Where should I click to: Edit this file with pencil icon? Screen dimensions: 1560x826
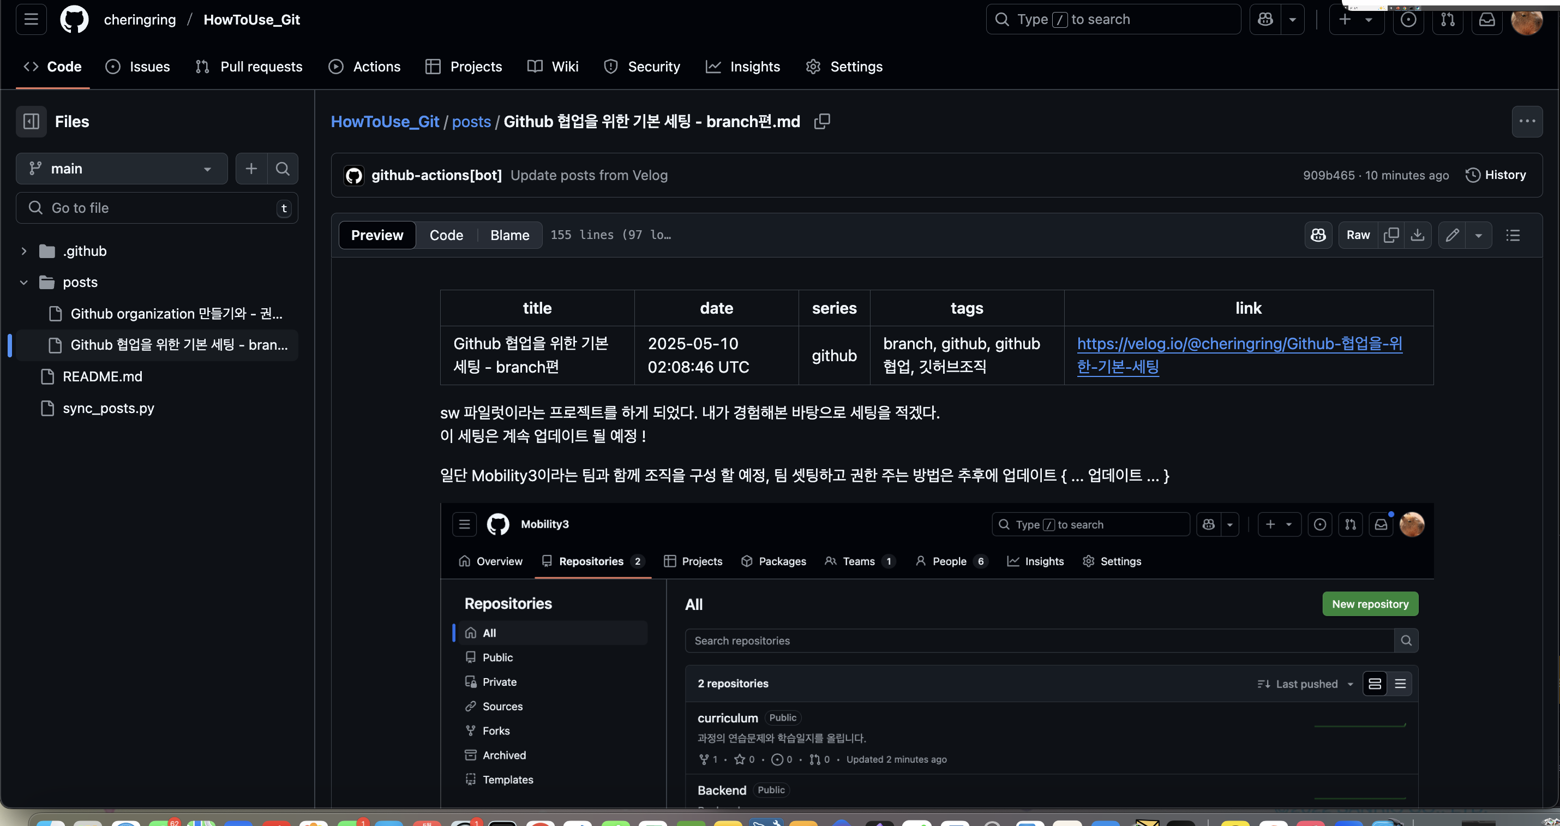[1452, 235]
